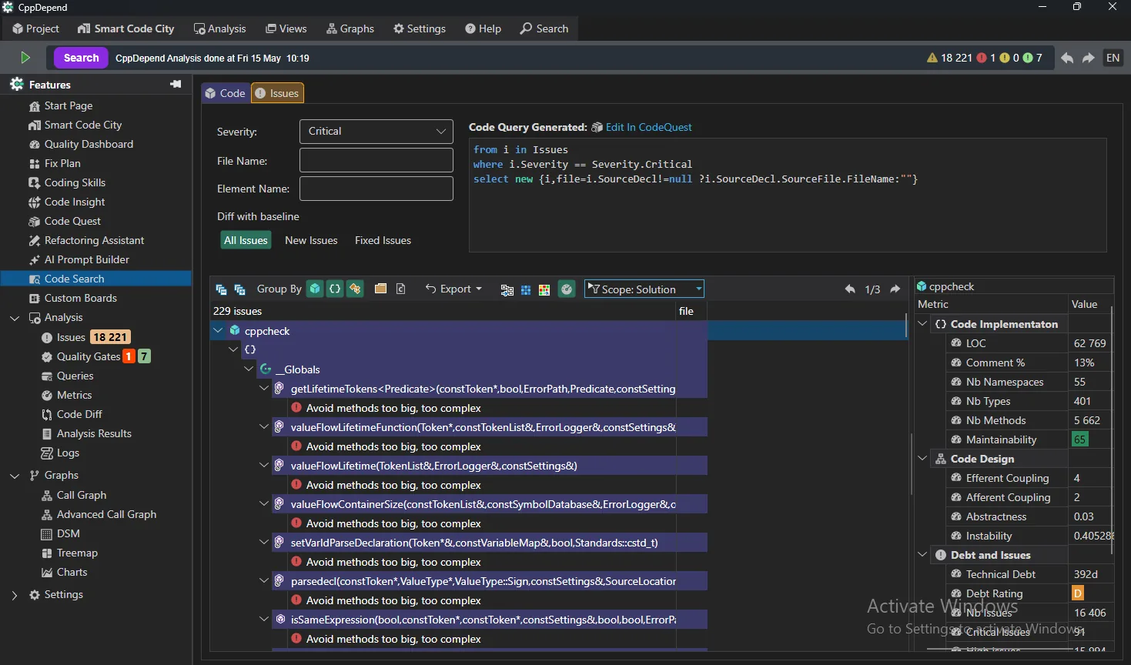Open the Views menu
Image resolution: width=1131 pixels, height=665 pixels.
286,28
